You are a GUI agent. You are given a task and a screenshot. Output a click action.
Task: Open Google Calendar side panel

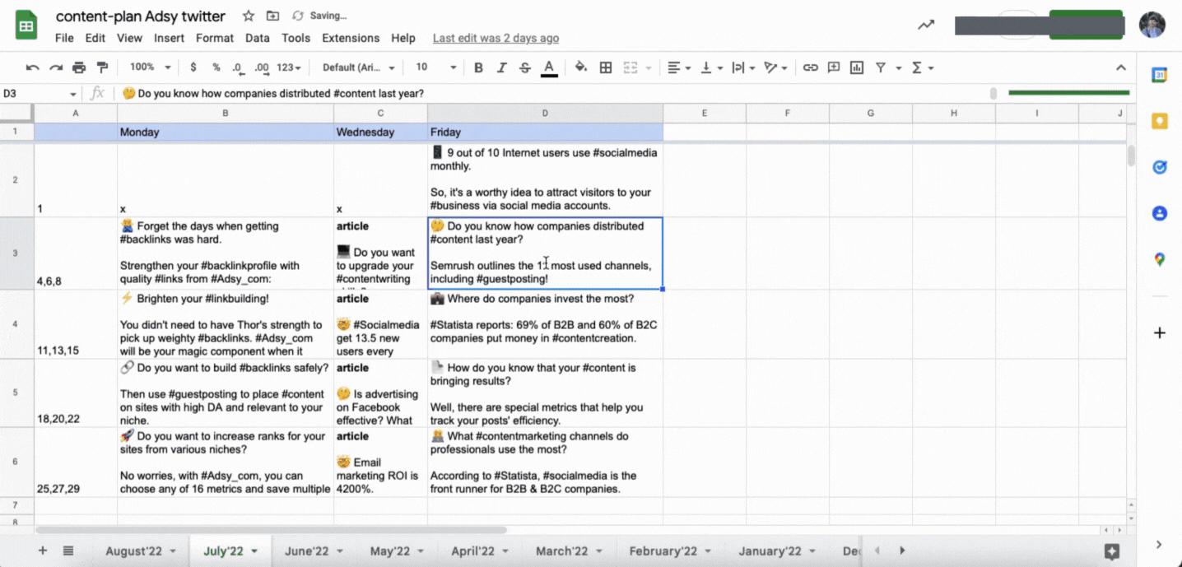1159,75
